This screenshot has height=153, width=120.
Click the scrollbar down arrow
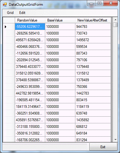115,140
